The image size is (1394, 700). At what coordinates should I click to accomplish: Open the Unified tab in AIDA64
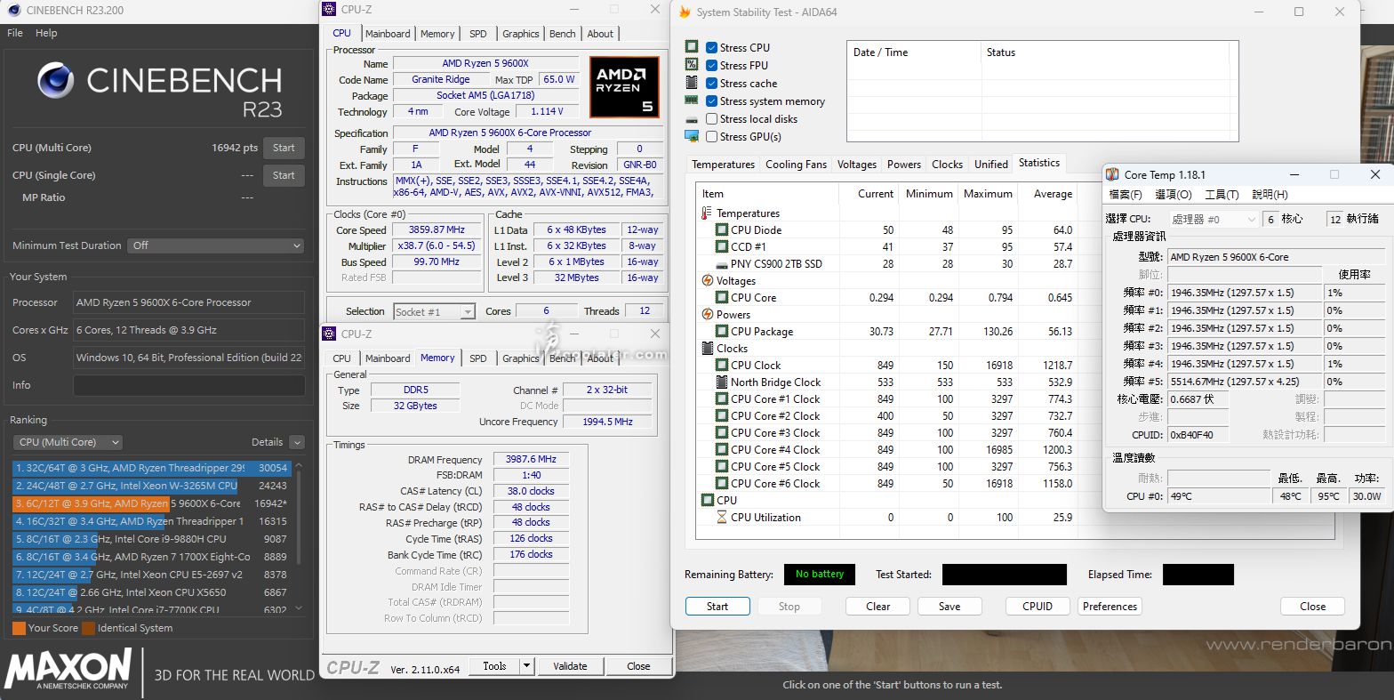coord(990,165)
